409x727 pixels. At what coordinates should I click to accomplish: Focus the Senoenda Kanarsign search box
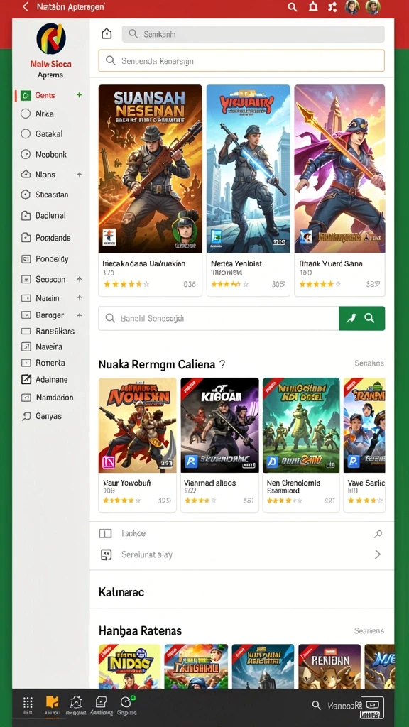click(x=241, y=61)
